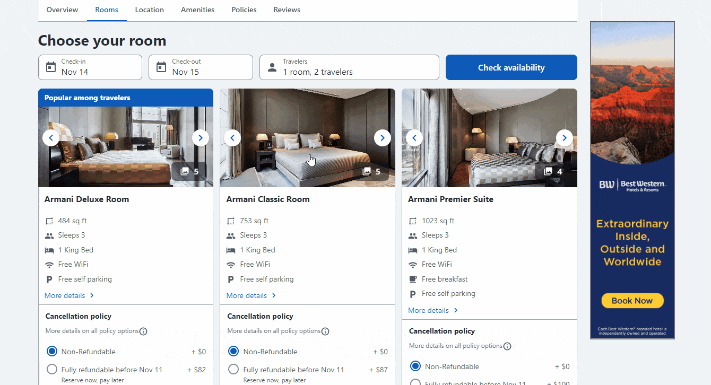
Task: Open Premier Suite gallery of 4 photos
Action: click(553, 171)
